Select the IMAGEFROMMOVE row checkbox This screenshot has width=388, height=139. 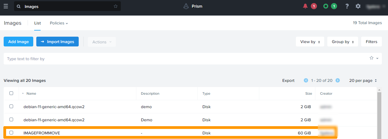11,133
